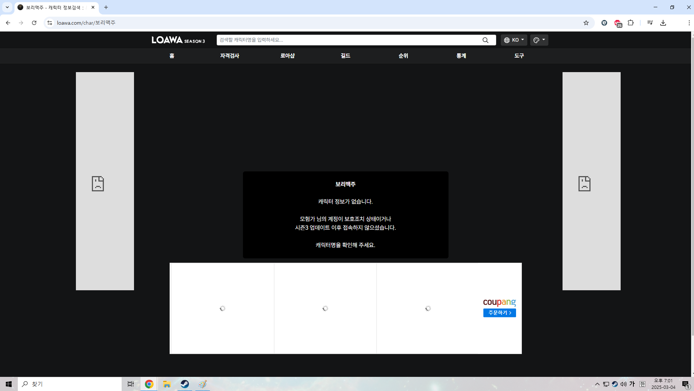
Task: Click the search magnifier icon
Action: (x=485, y=40)
